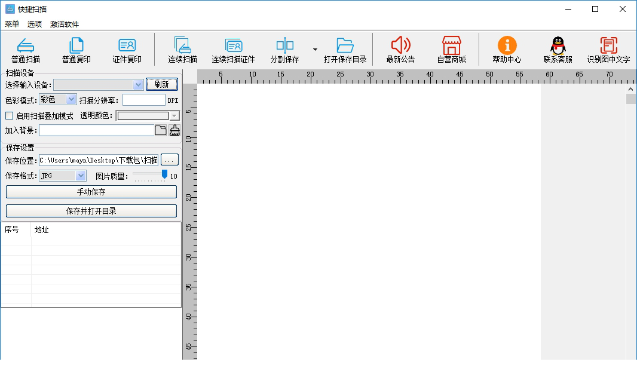Open 帮助中心 help center

pyautogui.click(x=507, y=45)
